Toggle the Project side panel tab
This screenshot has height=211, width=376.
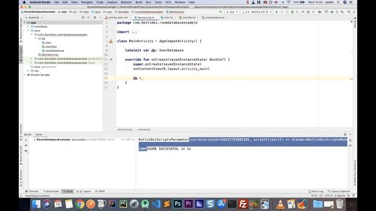pyautogui.click(x=21, y=54)
